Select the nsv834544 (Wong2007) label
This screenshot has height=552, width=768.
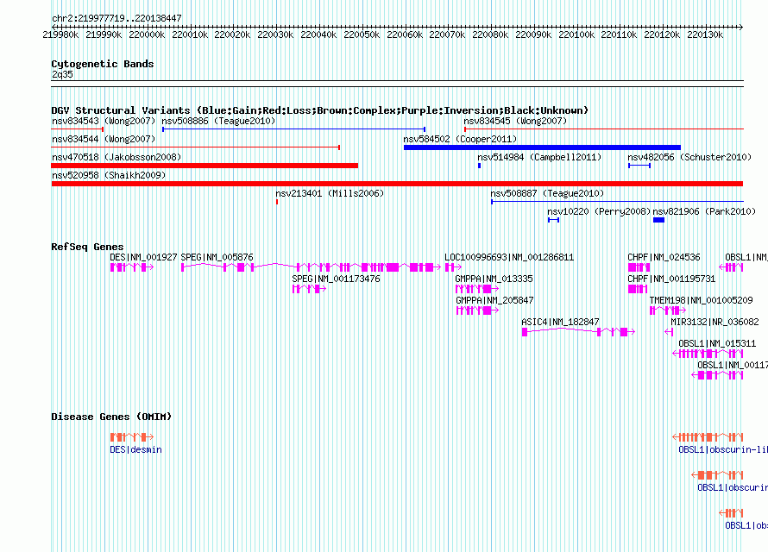click(x=104, y=139)
